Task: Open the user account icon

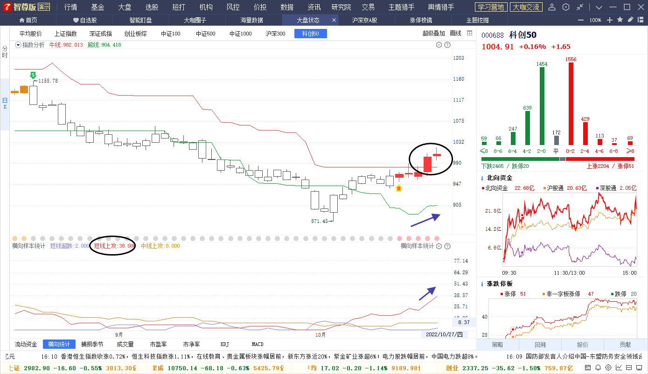Action: pyautogui.click(x=552, y=7)
